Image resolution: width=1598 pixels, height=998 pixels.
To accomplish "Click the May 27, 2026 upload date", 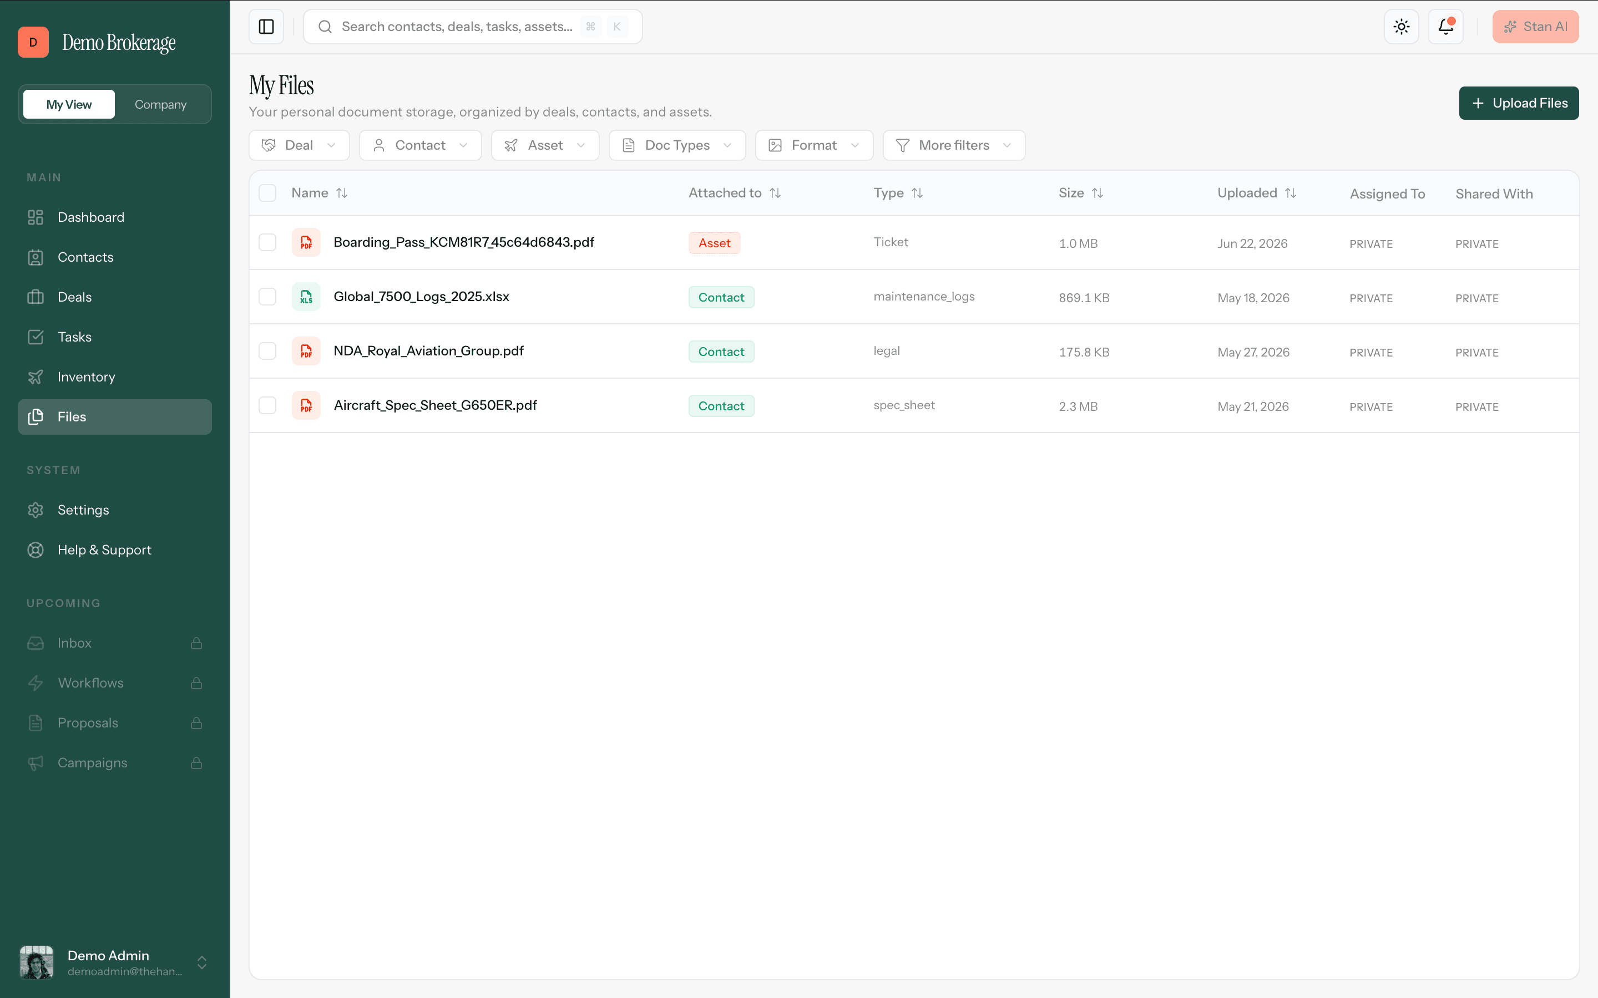I will click(1253, 353).
